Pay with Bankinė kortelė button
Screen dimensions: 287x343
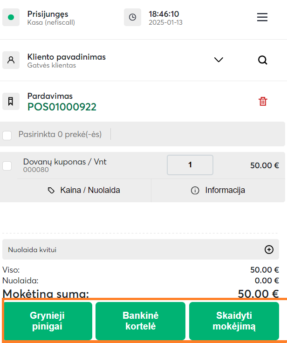[140, 321]
